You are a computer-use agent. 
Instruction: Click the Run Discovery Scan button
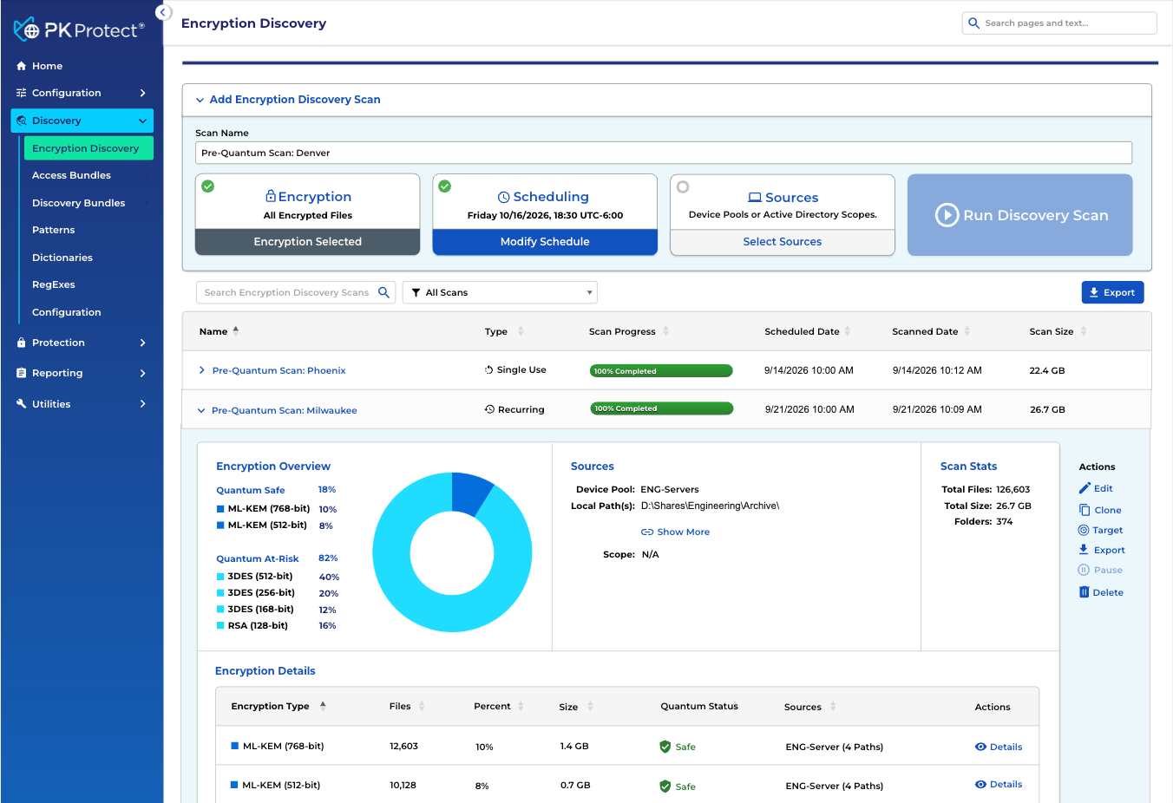1020,215
